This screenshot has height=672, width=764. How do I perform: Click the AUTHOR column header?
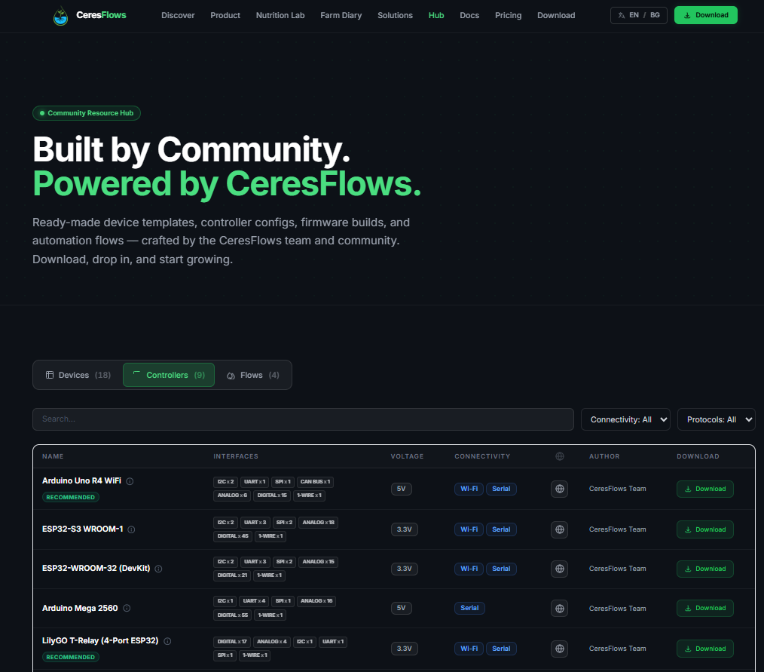604,456
